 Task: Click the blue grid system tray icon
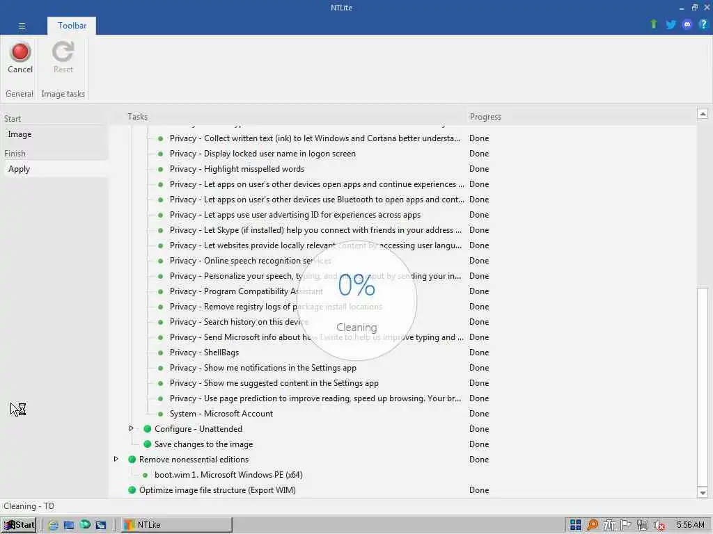(575, 525)
